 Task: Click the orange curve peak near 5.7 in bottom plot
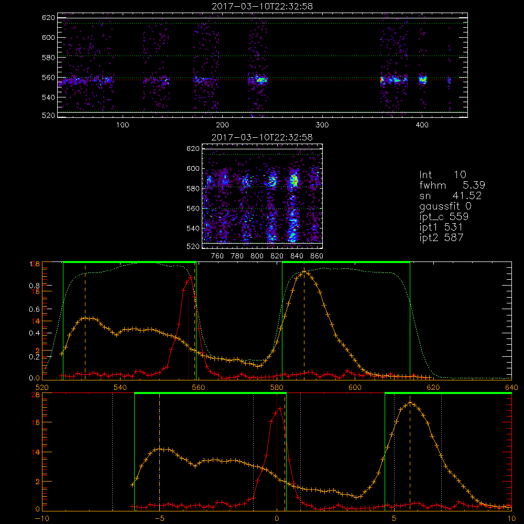pyautogui.click(x=410, y=402)
